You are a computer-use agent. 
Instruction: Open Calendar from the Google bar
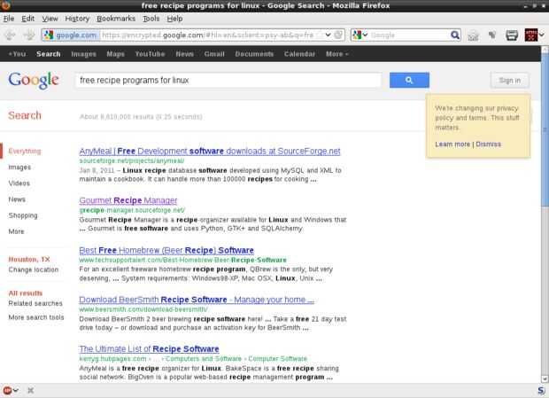299,54
